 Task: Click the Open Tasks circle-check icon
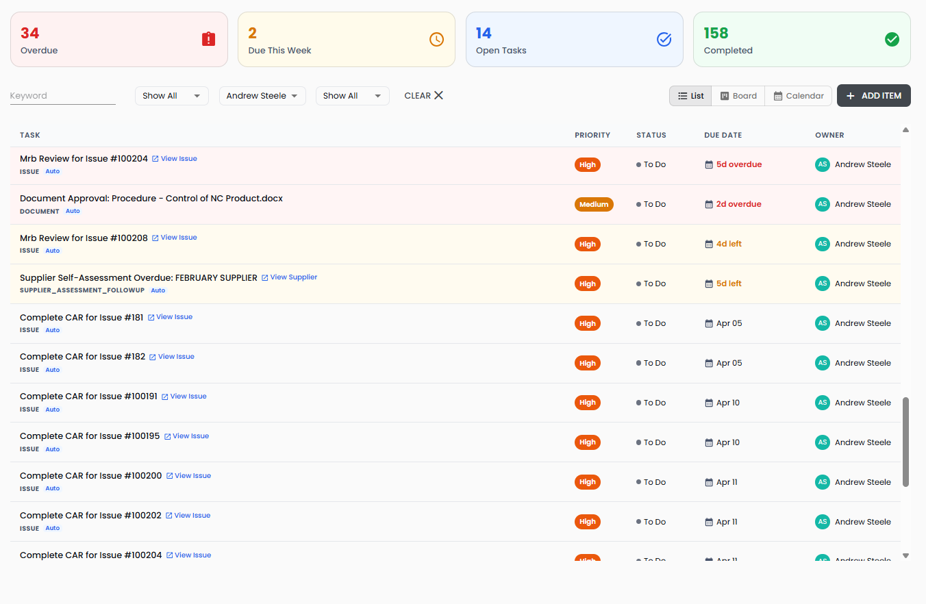pos(664,40)
